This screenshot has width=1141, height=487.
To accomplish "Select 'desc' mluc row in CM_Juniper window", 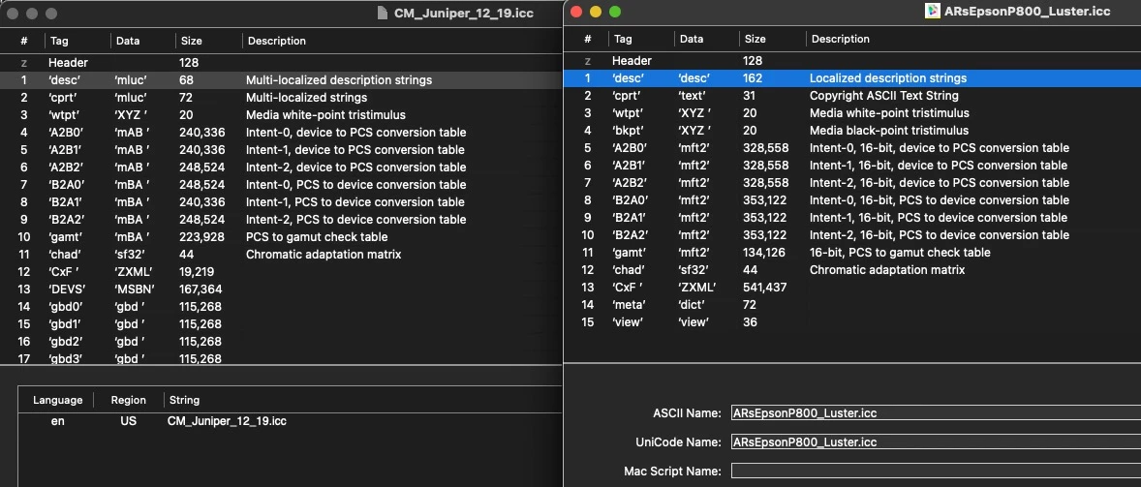I will tap(282, 80).
